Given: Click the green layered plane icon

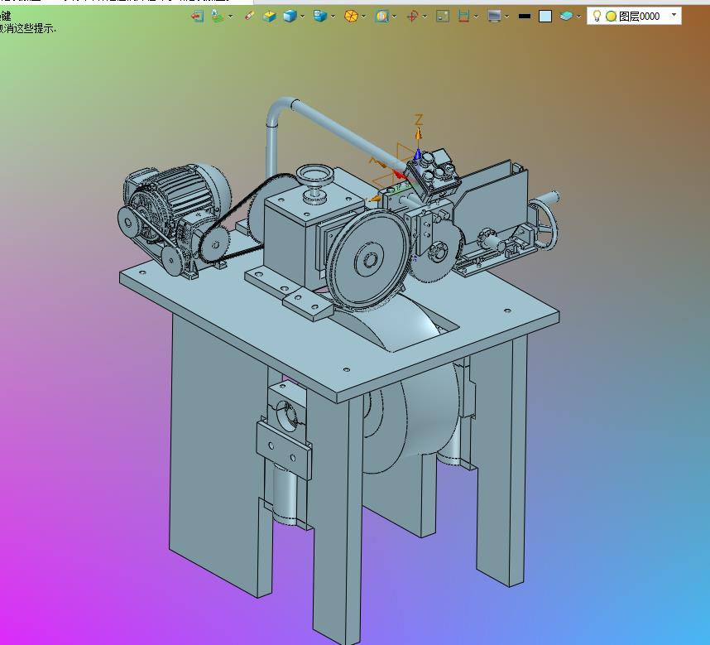Looking at the screenshot, I should 218,17.
